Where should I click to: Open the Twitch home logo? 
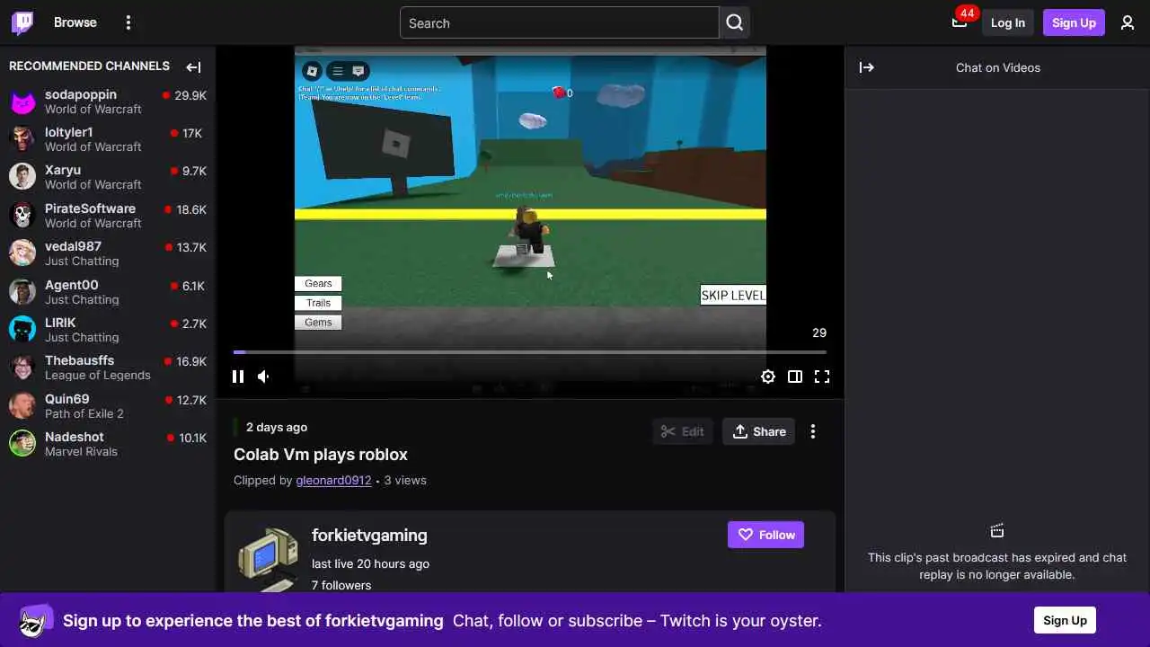point(22,22)
